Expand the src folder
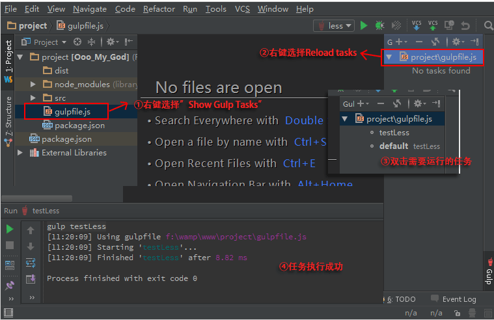The width and height of the screenshot is (494, 320). (x=33, y=98)
